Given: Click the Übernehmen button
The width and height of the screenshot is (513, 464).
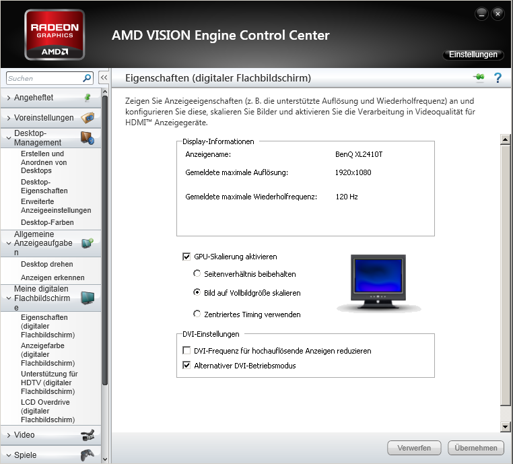Looking at the screenshot, I should click(476, 448).
